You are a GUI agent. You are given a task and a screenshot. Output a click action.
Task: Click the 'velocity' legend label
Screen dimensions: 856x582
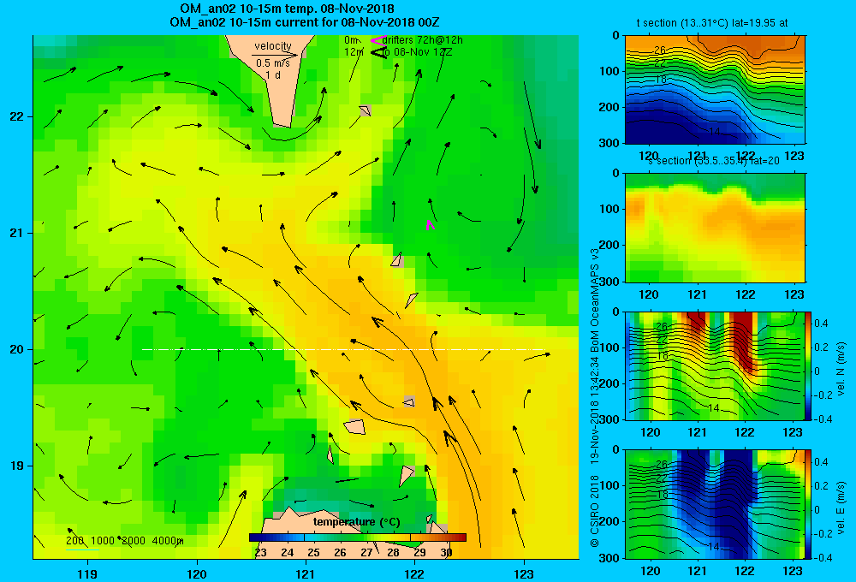coord(273,46)
